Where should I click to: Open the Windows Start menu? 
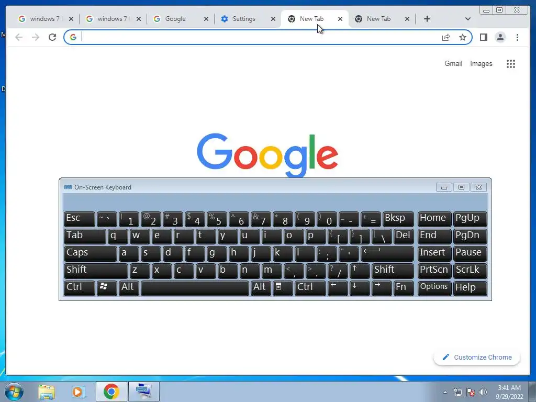[x=14, y=392]
